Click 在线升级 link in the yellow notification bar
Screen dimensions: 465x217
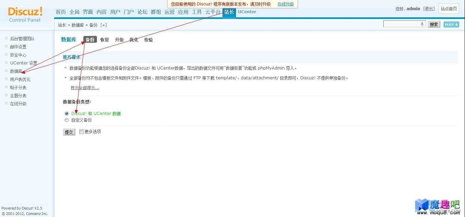[x=286, y=4]
